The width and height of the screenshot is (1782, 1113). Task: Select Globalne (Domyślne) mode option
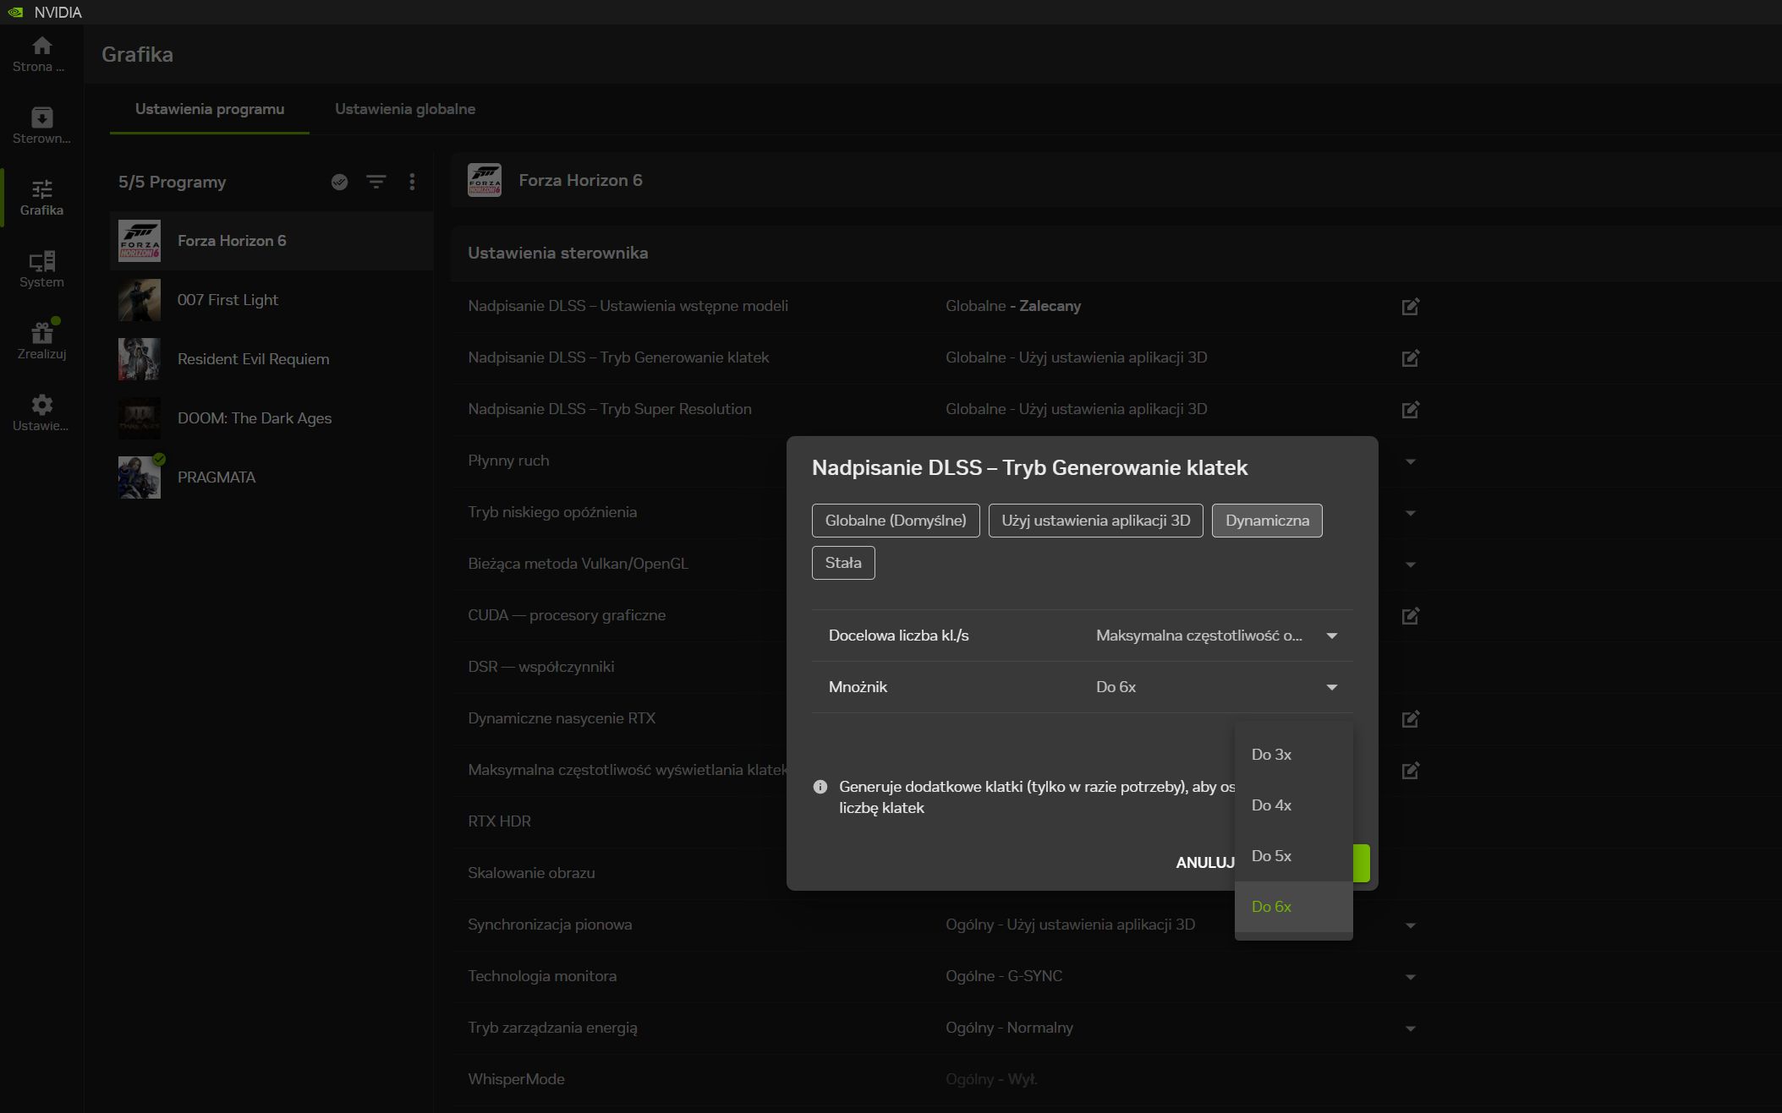coord(896,521)
